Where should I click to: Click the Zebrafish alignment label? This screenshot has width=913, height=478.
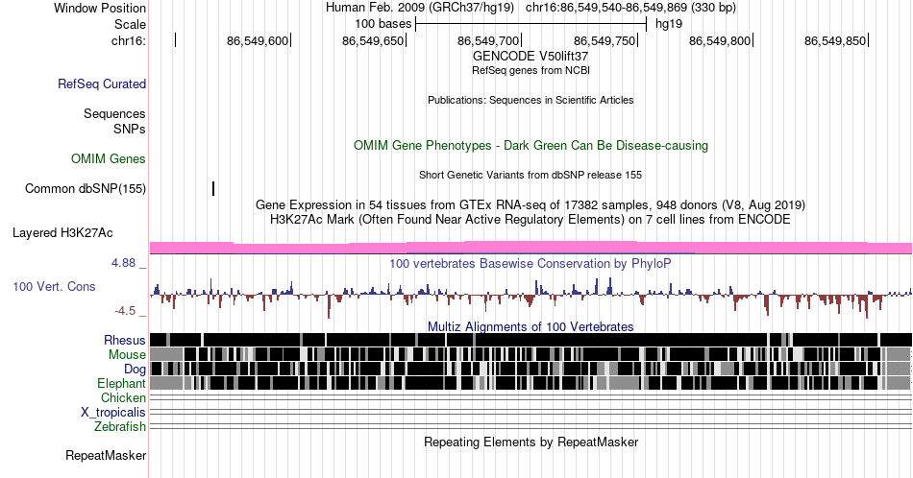click(x=120, y=426)
